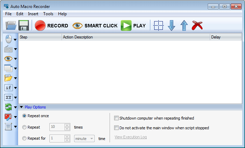
Task: Click the Auto Macro Recorder title bar icon
Action: (6, 6)
